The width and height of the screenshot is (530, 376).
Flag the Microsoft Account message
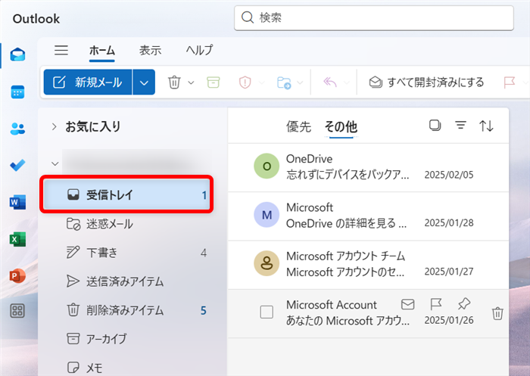click(436, 304)
